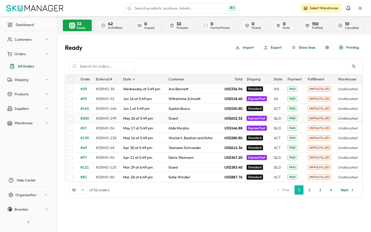The image size is (371, 232).
Task: Click the Export upload icon
Action: (x=266, y=47)
